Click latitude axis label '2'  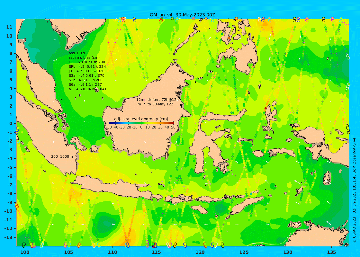(11, 106)
